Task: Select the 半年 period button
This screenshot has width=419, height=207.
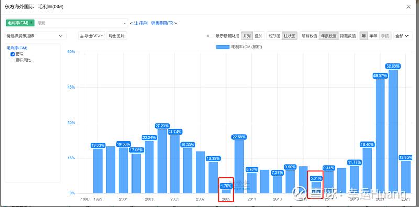Action: click(373, 36)
